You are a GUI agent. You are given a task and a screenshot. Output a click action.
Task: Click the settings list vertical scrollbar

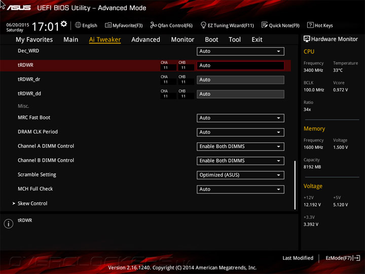295,185
